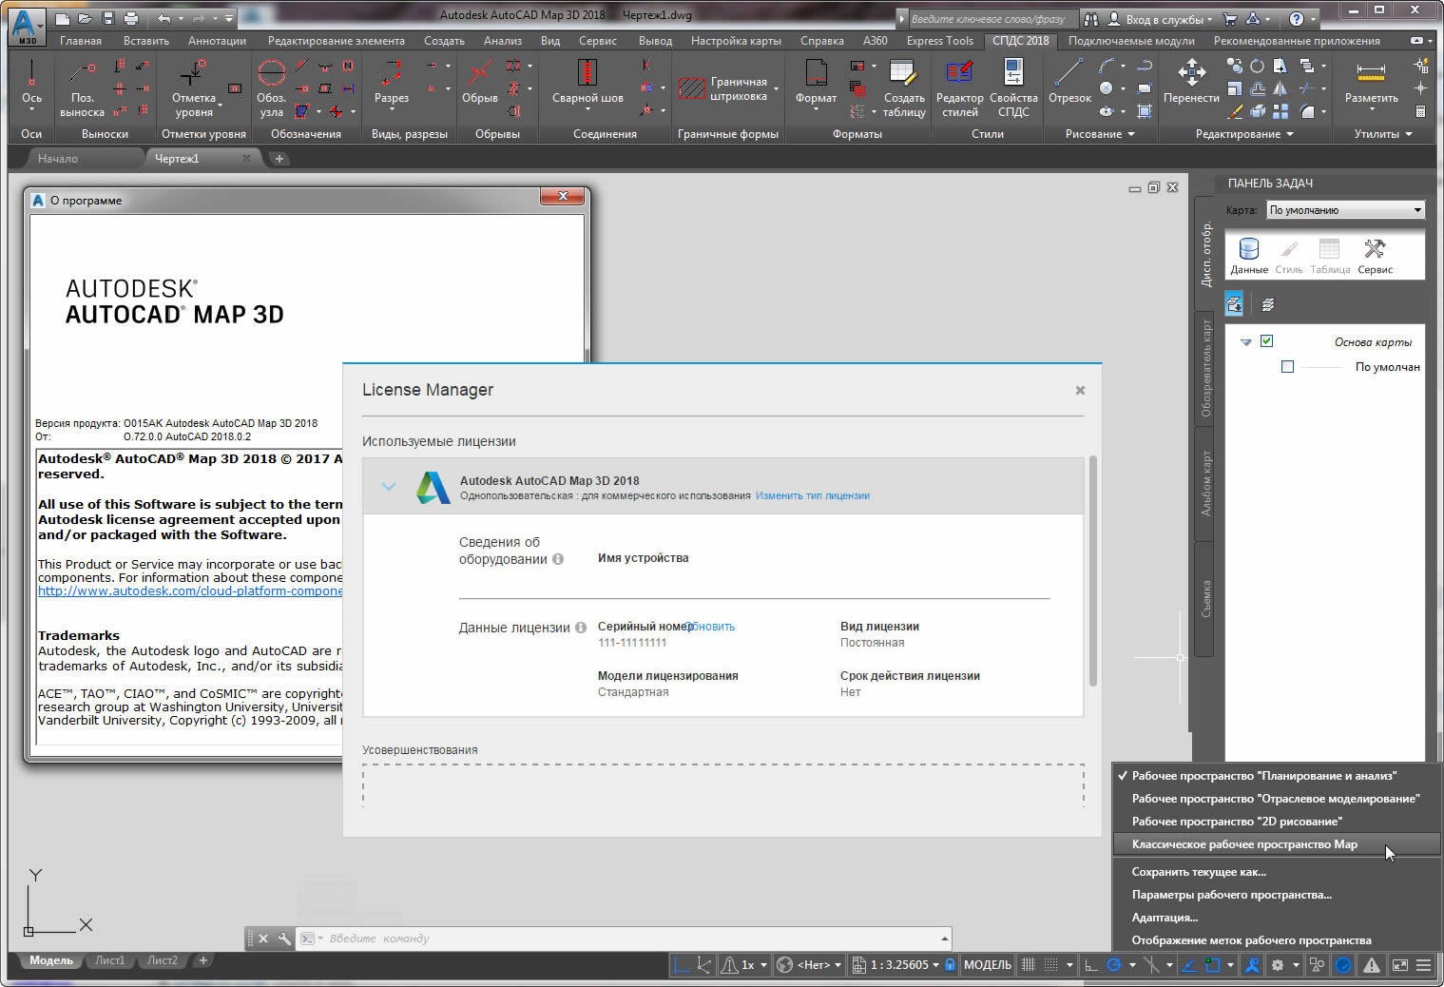Expand the Рисование panel dropdown
Viewport: 1444px width, 987px height.
coord(1100,134)
